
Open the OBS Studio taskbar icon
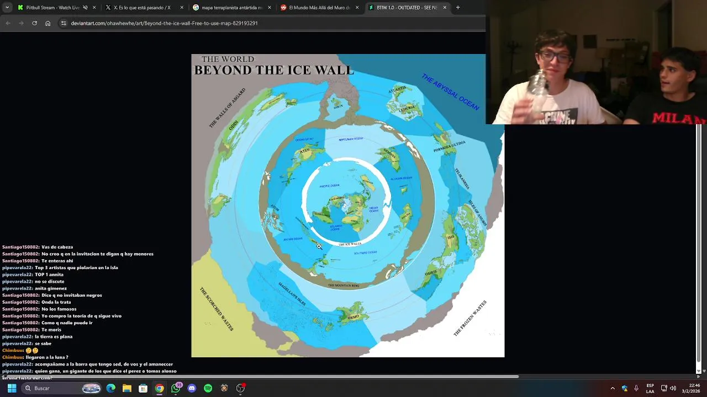tap(240, 388)
